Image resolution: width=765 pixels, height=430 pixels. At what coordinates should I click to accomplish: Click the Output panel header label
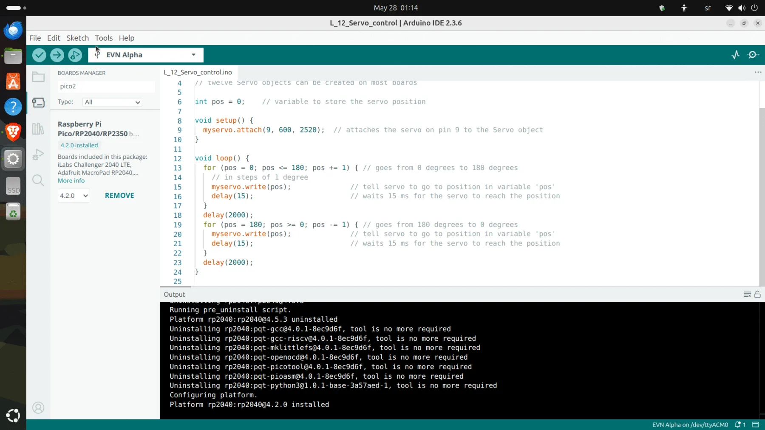[174, 295]
